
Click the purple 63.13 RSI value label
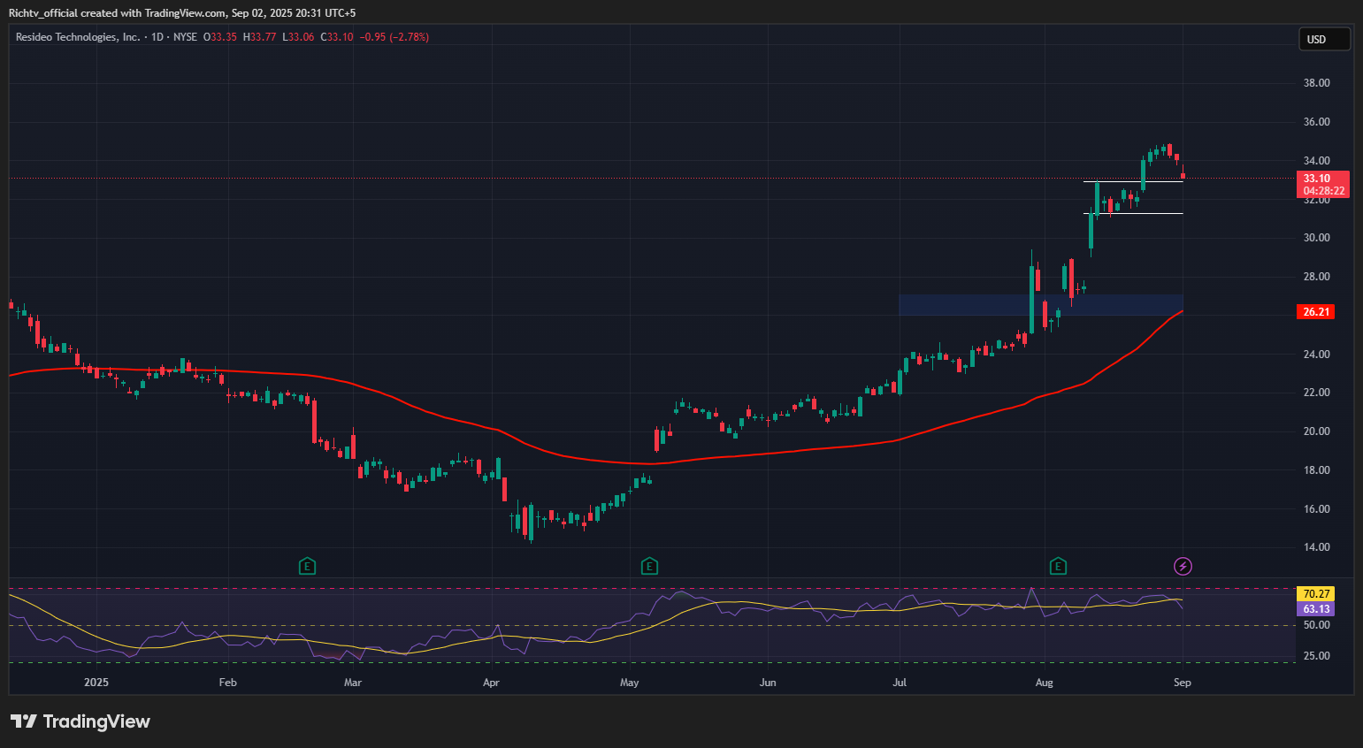[1315, 609]
